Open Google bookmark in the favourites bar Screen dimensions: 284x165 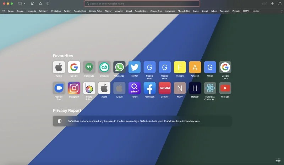click(20, 11)
